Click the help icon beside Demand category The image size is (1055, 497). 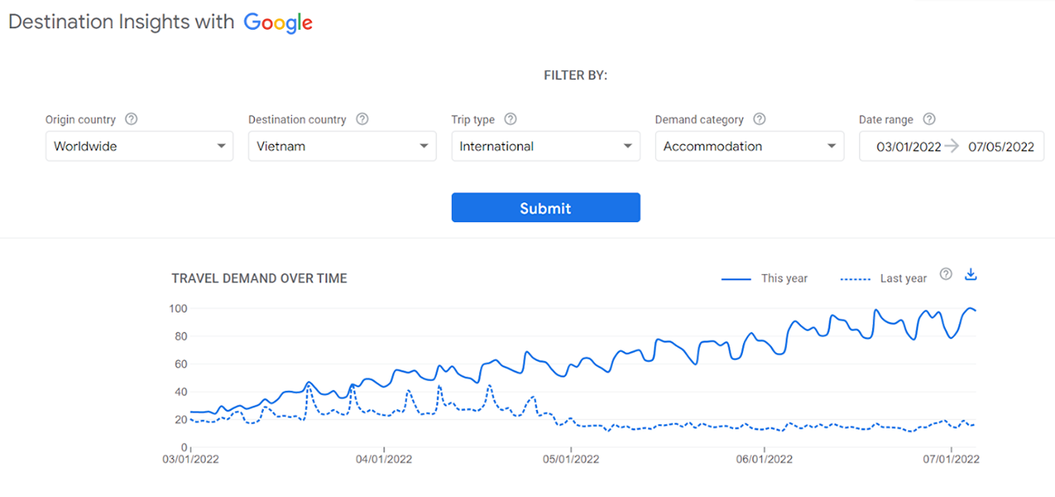760,119
